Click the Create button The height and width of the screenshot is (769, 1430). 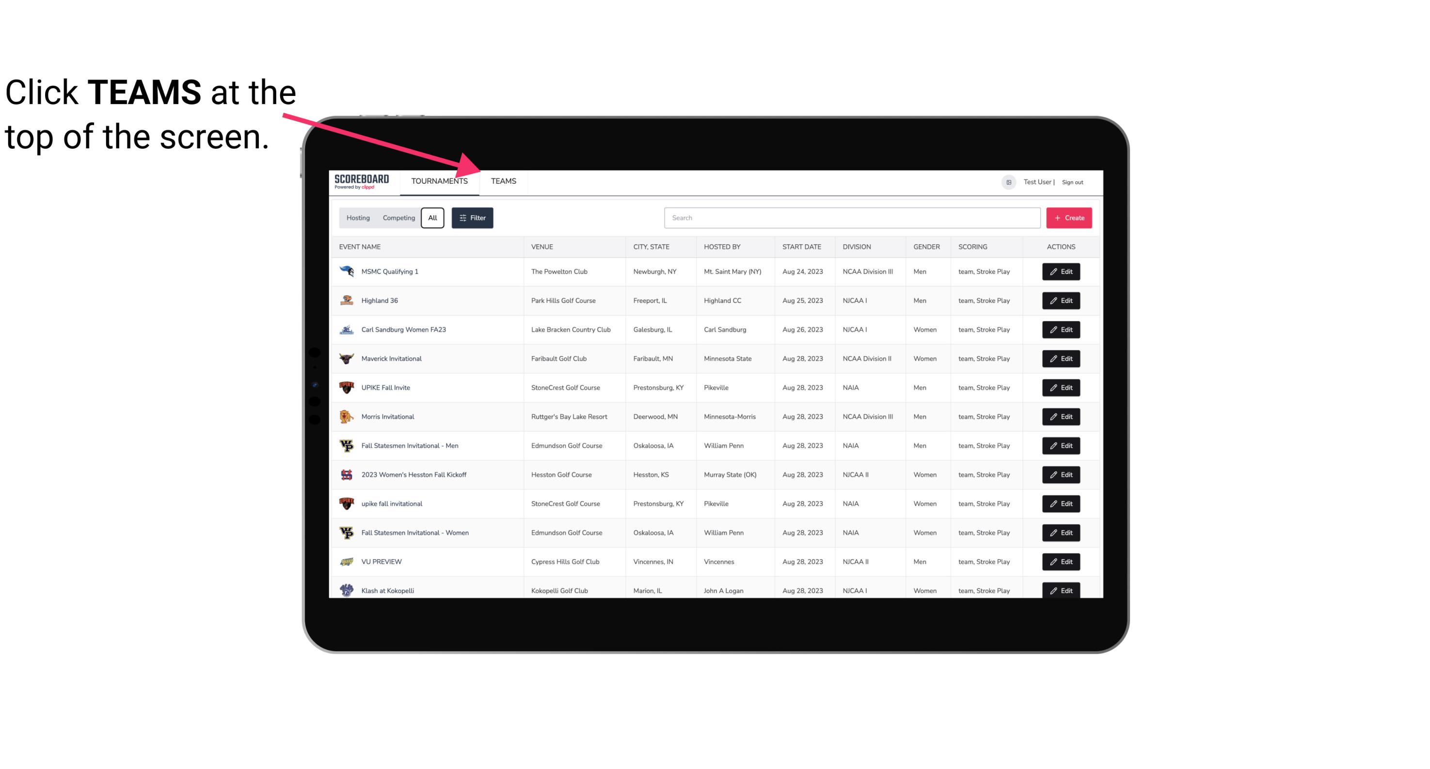tap(1069, 217)
